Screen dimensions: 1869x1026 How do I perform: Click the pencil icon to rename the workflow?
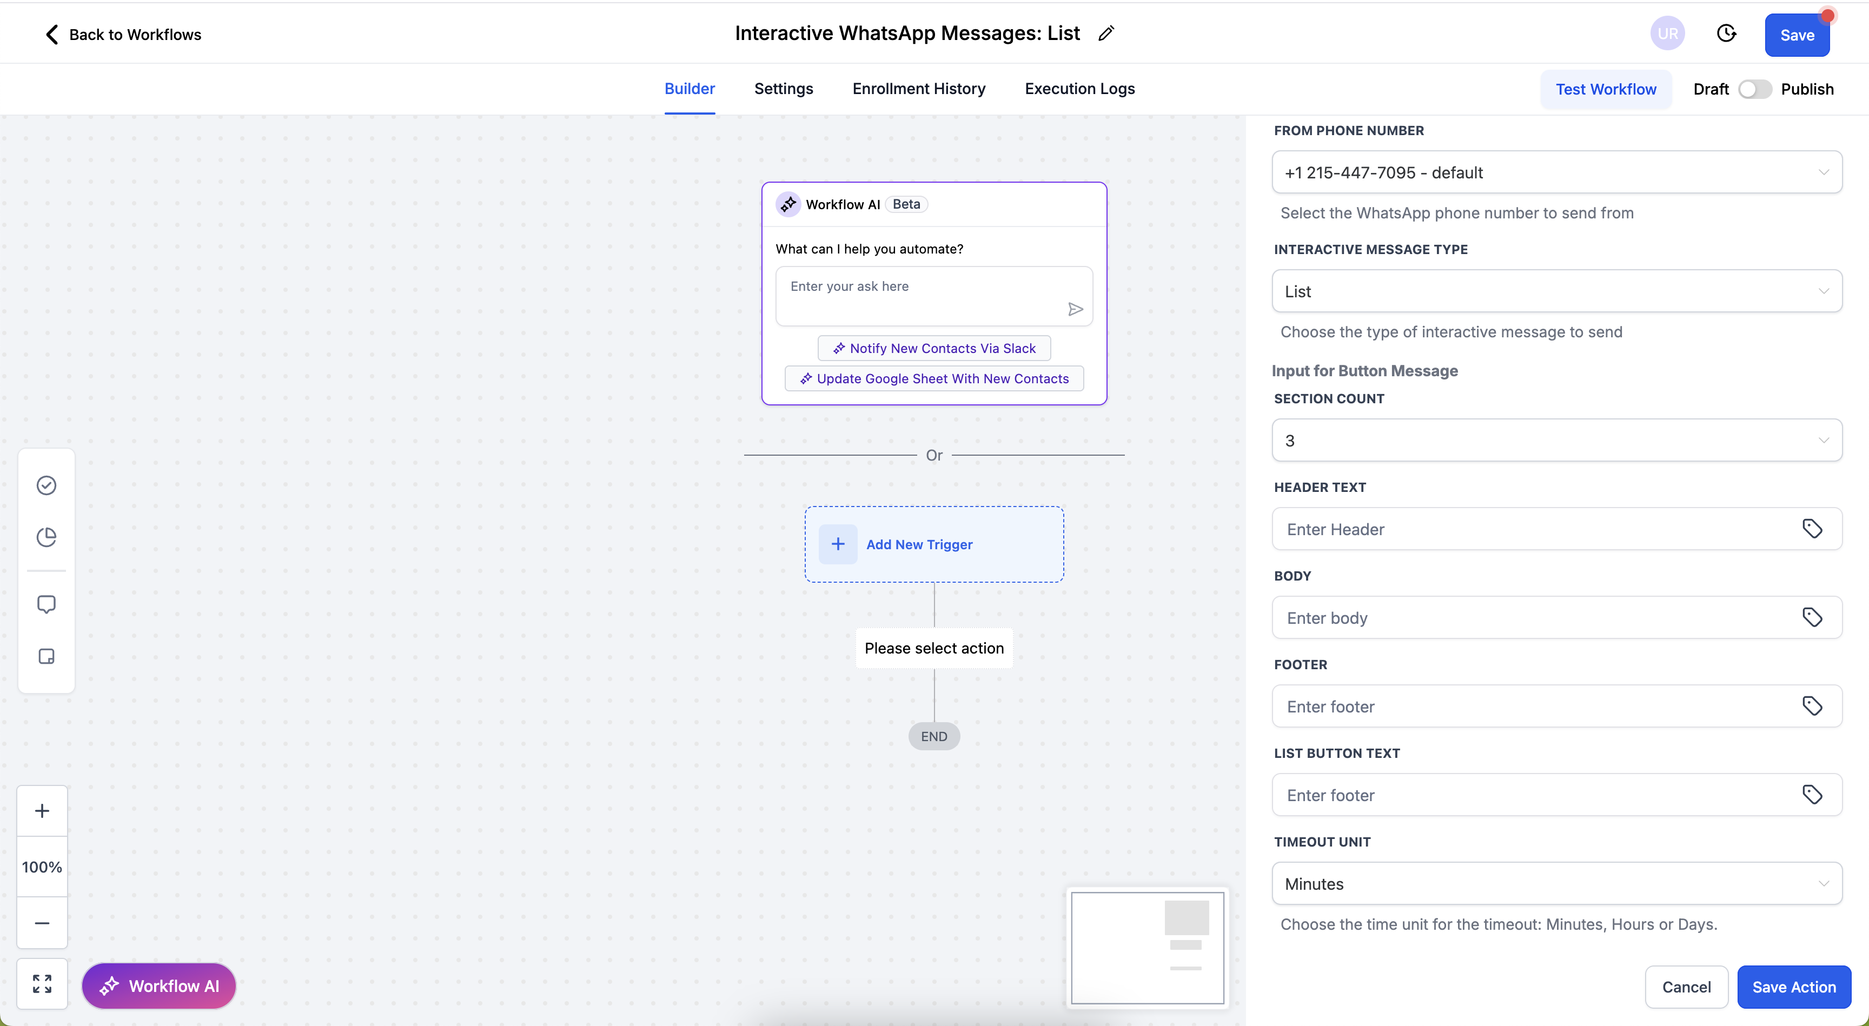point(1106,34)
